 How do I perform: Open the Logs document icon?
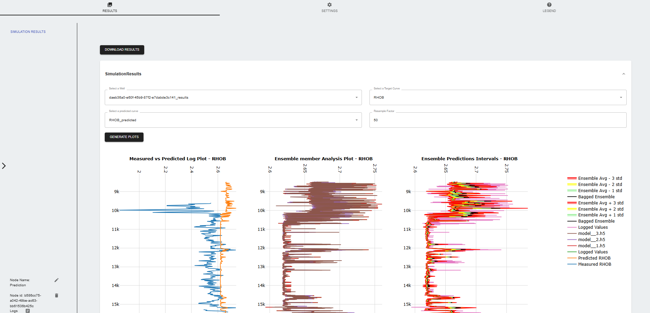(x=28, y=311)
